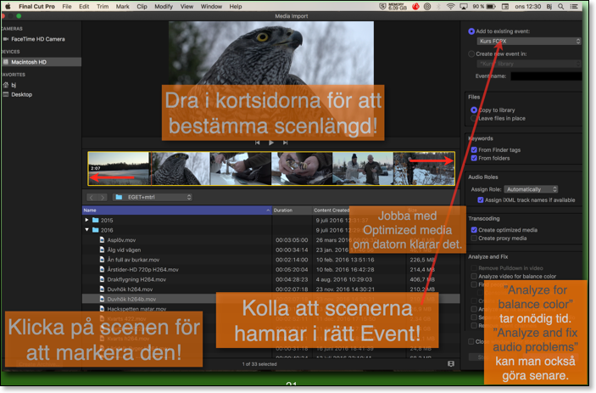Open the Window menu

211,7
